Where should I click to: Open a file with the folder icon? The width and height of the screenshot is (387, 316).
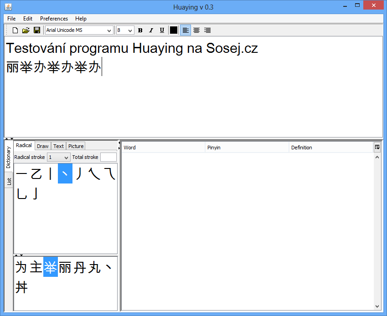[26, 31]
